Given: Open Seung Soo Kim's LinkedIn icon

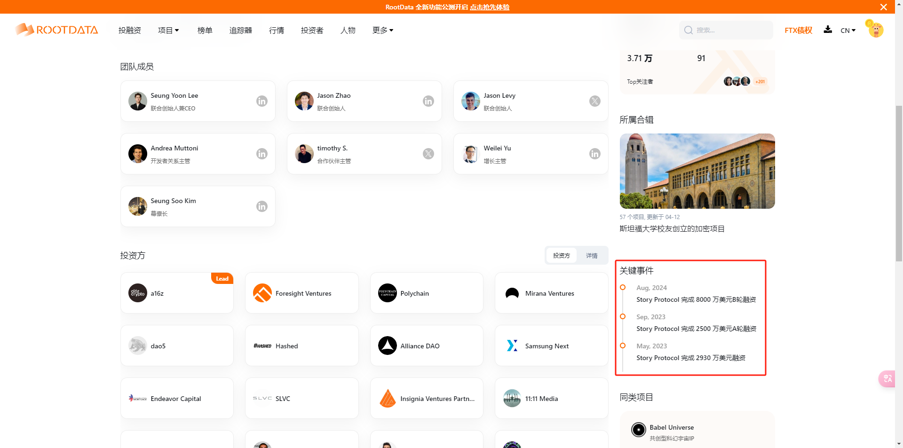Looking at the screenshot, I should click(x=262, y=206).
